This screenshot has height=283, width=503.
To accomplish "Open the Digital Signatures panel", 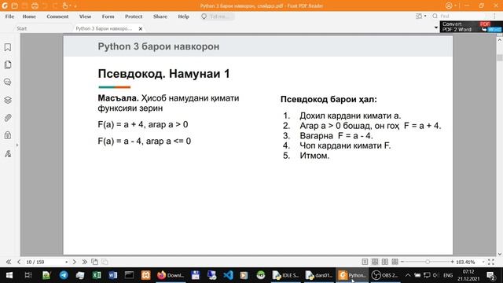I will pyautogui.click(x=8, y=153).
